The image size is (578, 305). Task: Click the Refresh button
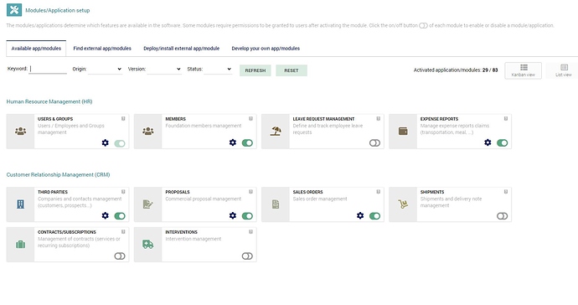click(255, 70)
